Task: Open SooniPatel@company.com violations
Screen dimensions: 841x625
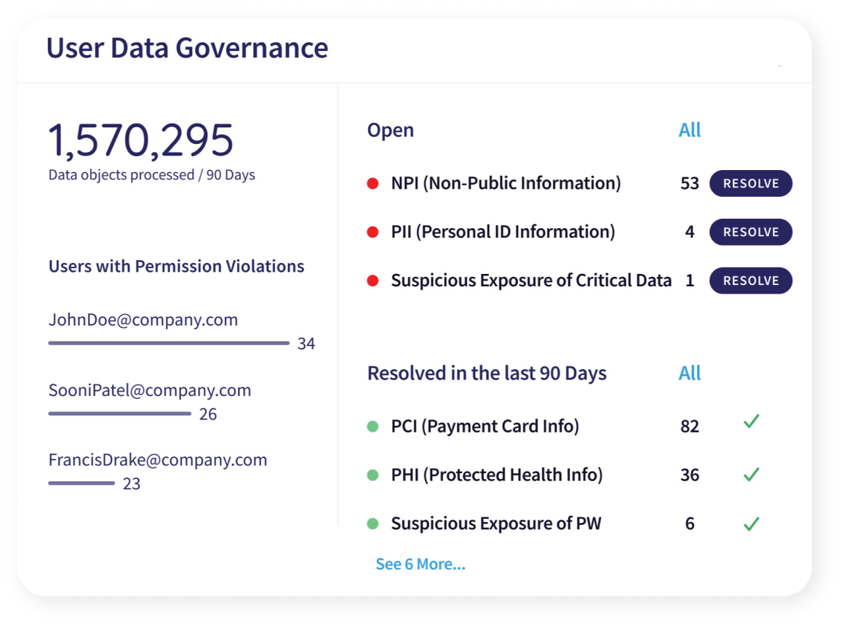Action: click(x=150, y=390)
